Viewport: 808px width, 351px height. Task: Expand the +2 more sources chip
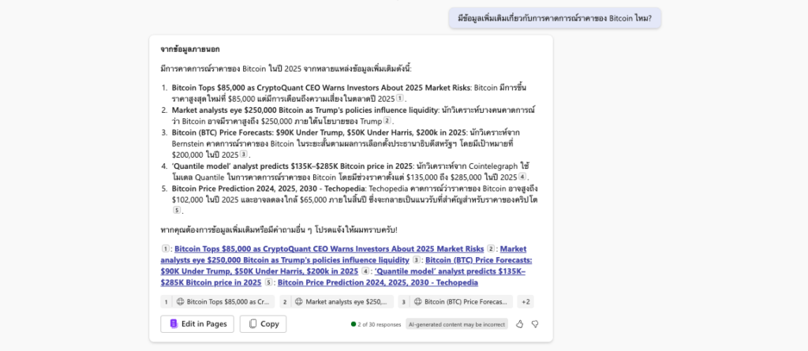(x=526, y=301)
